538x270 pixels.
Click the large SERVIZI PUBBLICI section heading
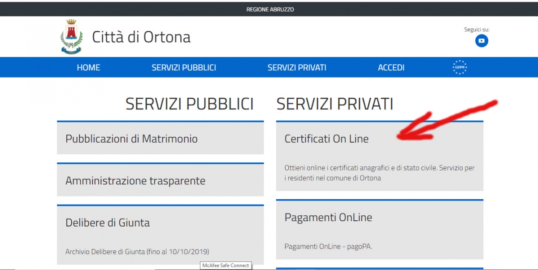[x=189, y=104]
